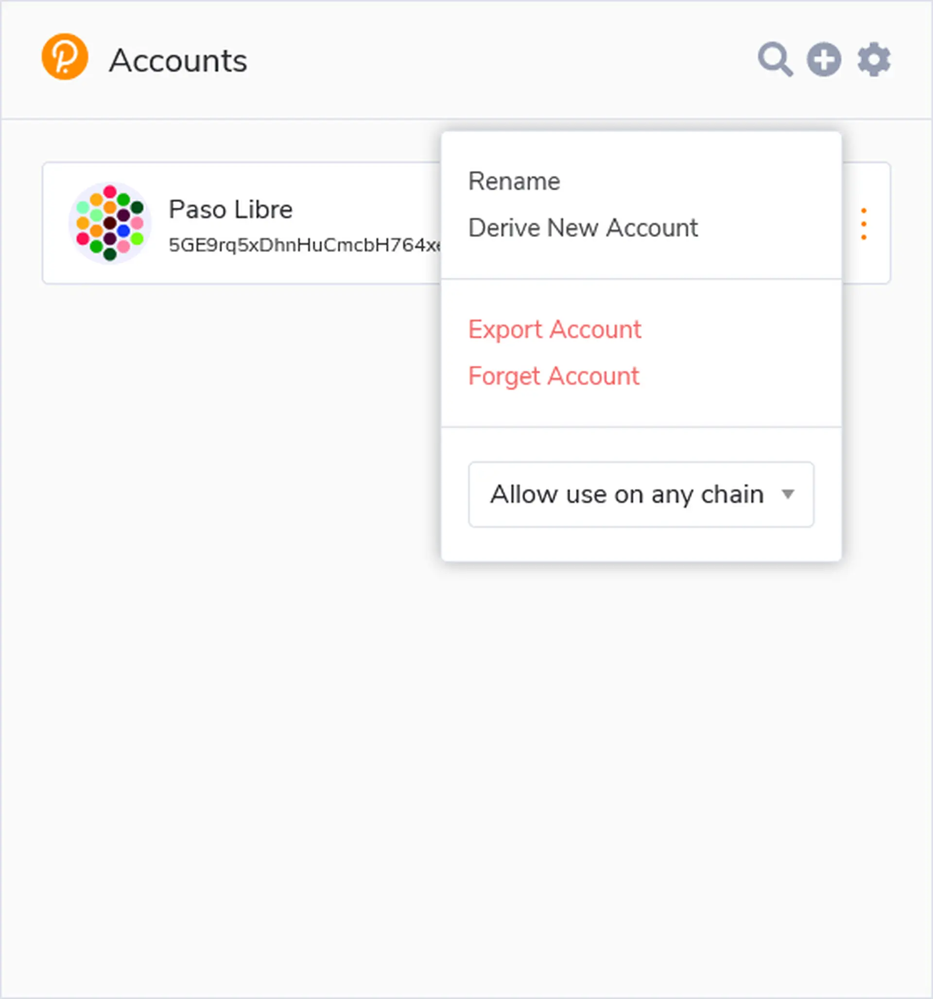
Task: Click the Paso Libre account name
Action: click(230, 209)
